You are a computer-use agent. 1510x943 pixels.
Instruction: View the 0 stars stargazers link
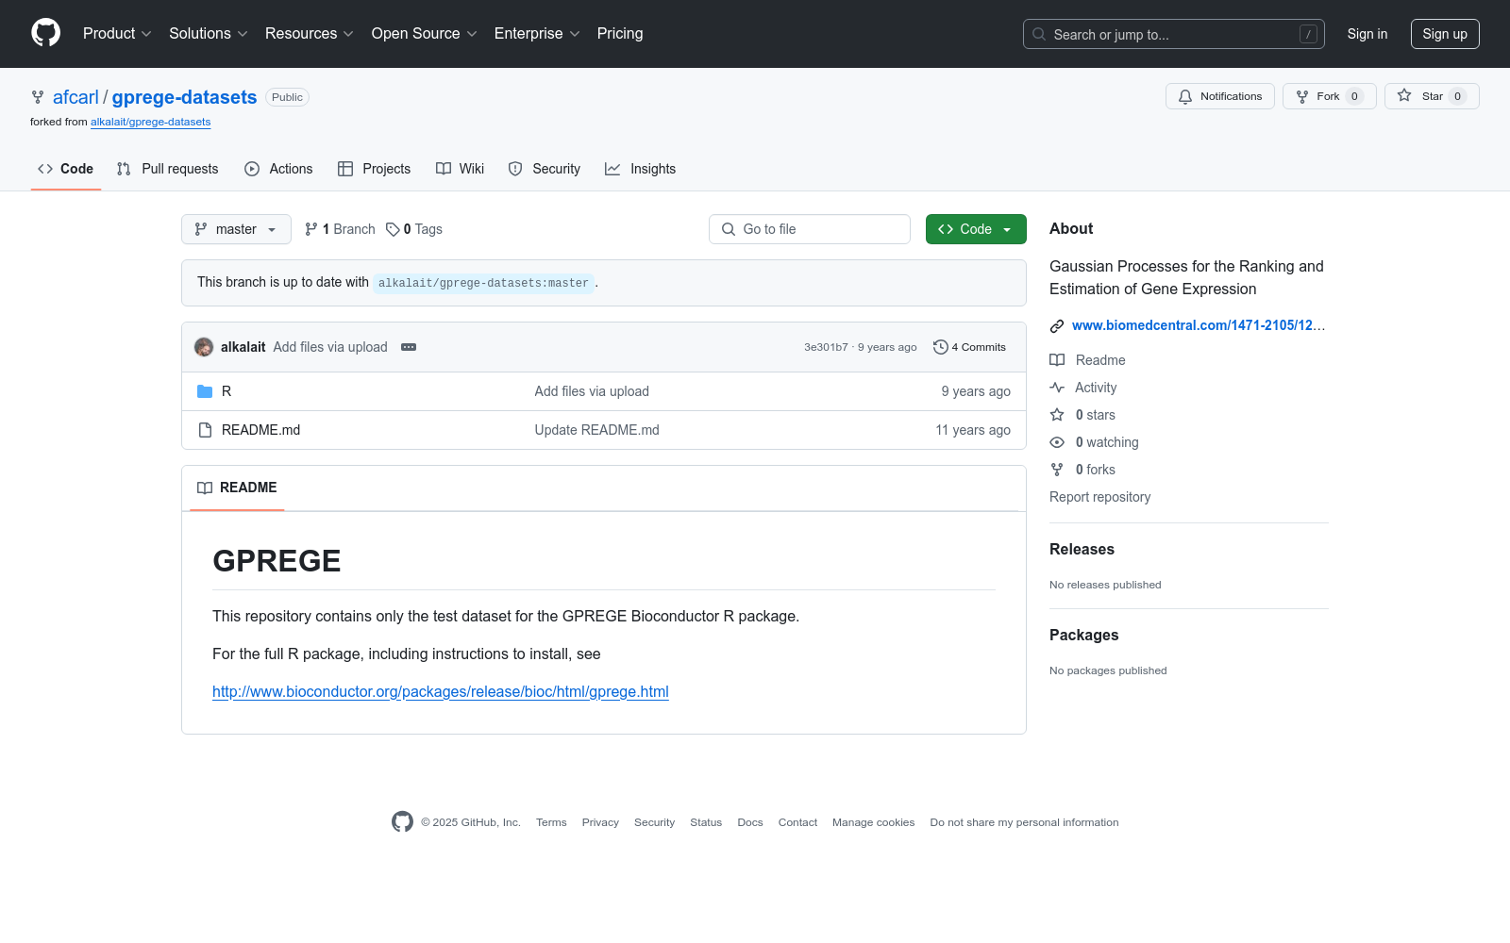coord(1083,415)
